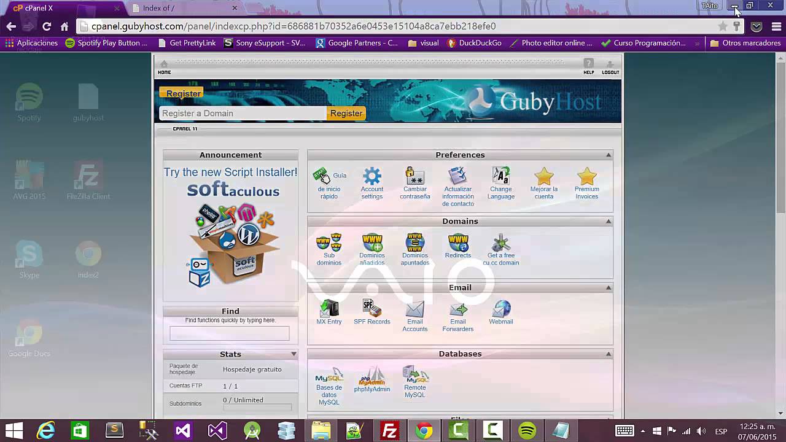Click the Register a Domain input field
Image resolution: width=786 pixels, height=442 pixels.
pos(243,113)
